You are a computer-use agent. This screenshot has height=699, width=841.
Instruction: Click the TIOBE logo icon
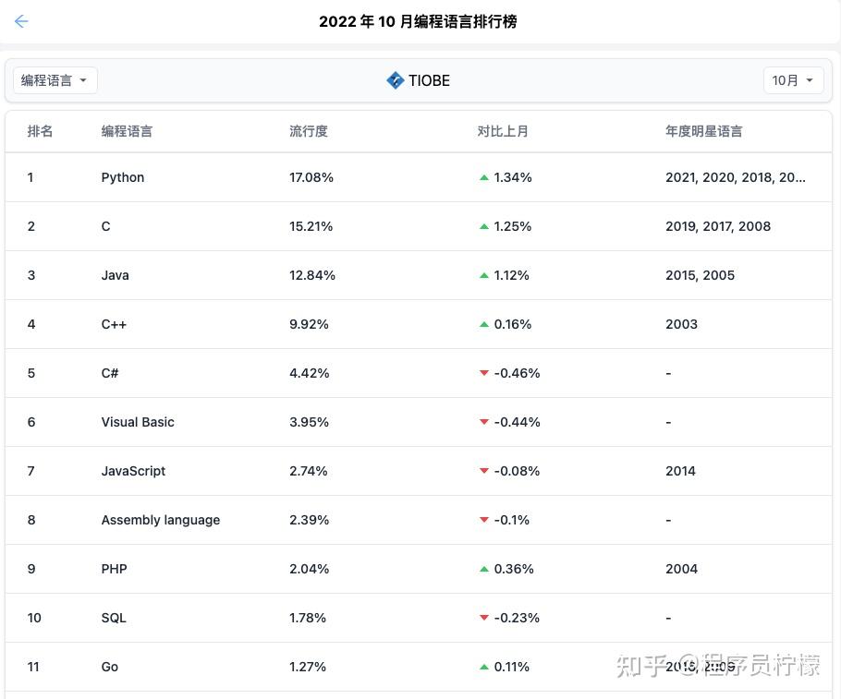[x=395, y=80]
